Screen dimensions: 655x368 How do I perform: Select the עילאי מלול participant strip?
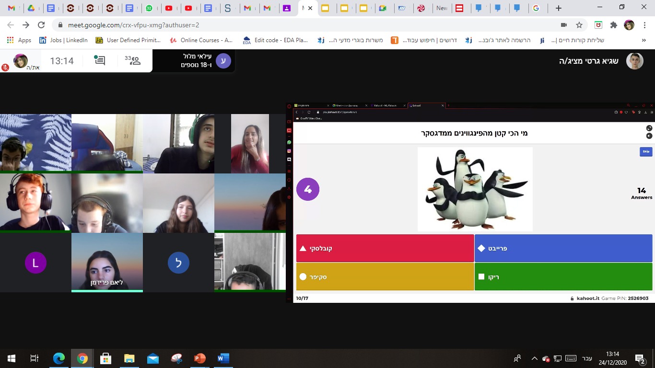tap(194, 61)
